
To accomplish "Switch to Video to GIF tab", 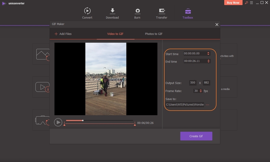I will tap(115, 34).
